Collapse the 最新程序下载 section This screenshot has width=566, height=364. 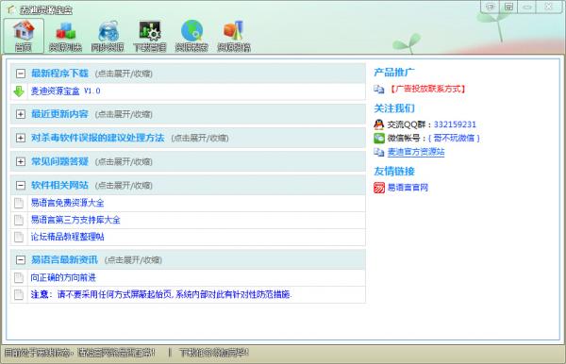(21, 74)
